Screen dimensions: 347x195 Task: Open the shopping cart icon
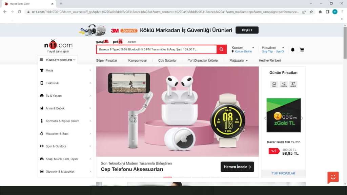click(x=302, y=50)
